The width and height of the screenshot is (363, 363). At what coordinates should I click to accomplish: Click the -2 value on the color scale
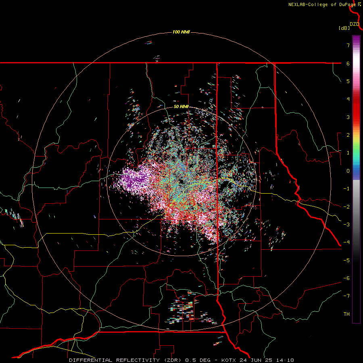coord(346,207)
